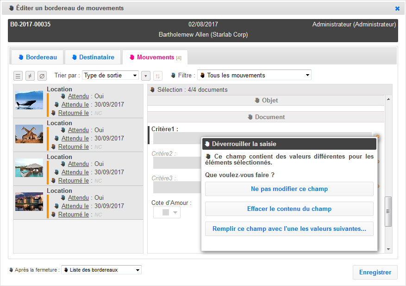Open the Filtre mouvements dropdown
Viewport: 406px width, 286px height.
click(x=254, y=75)
